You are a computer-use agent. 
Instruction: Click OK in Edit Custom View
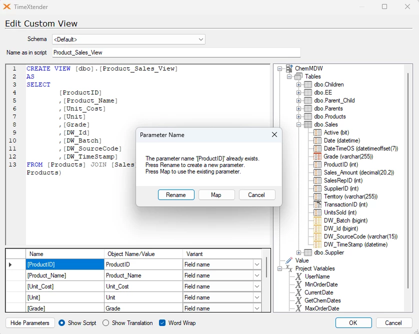(x=353, y=323)
